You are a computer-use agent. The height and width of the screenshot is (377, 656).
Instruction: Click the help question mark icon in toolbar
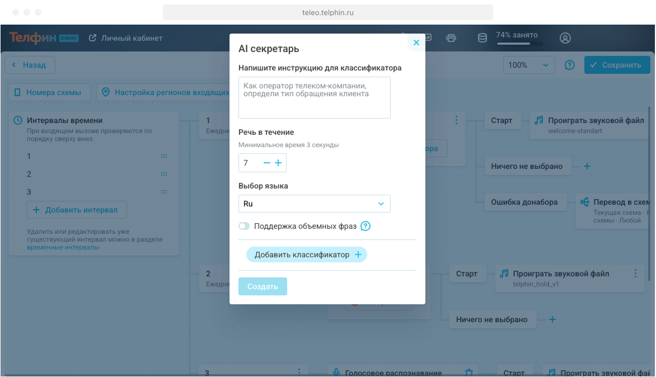(569, 65)
